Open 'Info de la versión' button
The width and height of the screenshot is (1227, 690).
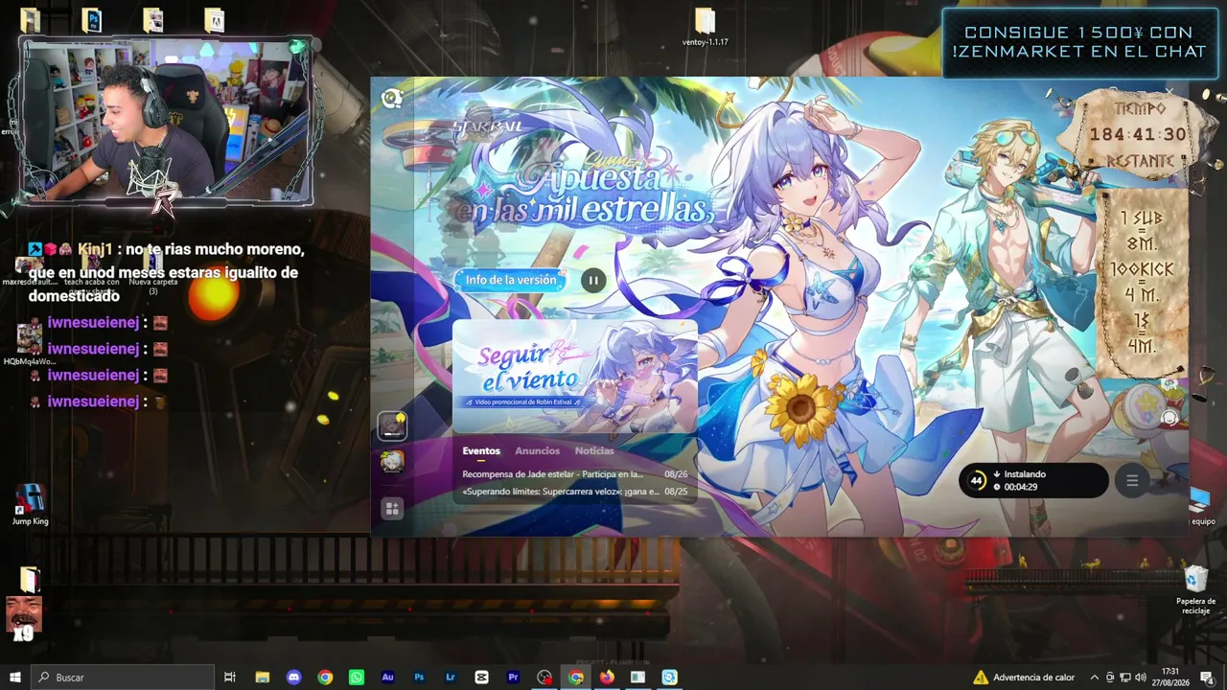511,280
